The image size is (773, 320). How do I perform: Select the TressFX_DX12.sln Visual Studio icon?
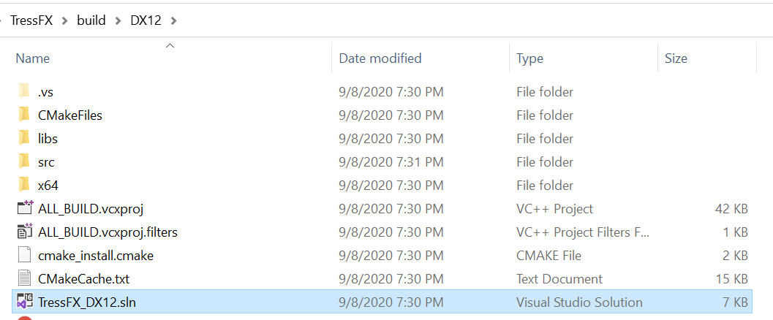pyautogui.click(x=24, y=302)
